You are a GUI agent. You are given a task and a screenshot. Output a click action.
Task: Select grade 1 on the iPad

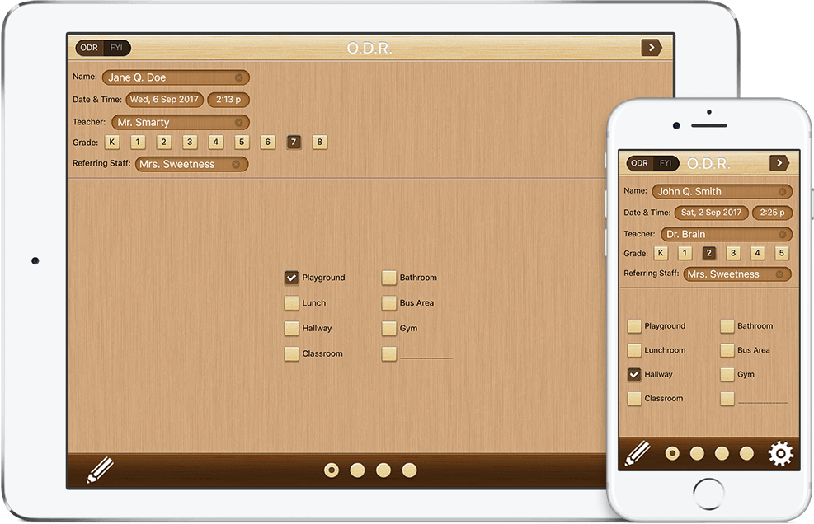pyautogui.click(x=138, y=143)
